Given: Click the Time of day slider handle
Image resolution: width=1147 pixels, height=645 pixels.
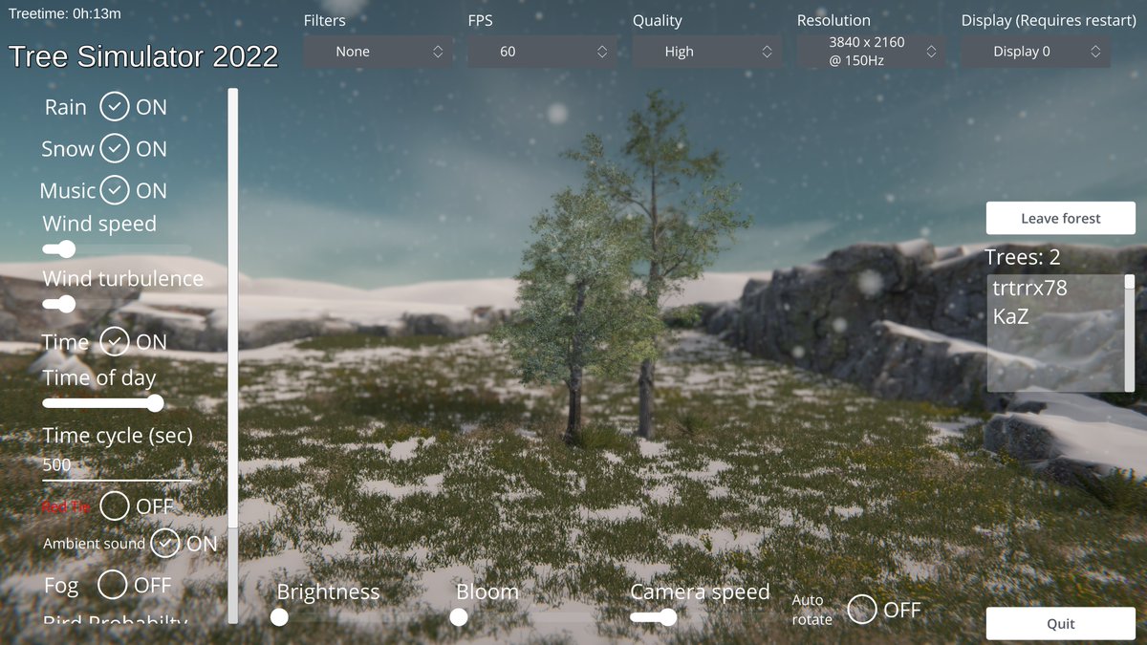Looking at the screenshot, I should point(155,403).
